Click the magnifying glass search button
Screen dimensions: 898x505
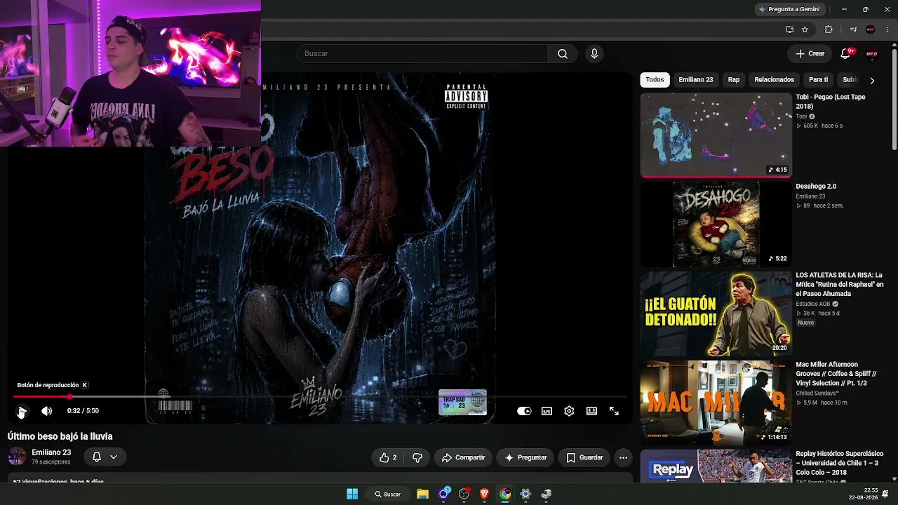(563, 53)
